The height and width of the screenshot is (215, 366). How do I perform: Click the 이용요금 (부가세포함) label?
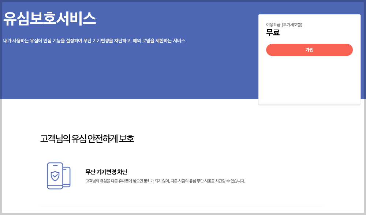pyautogui.click(x=284, y=25)
